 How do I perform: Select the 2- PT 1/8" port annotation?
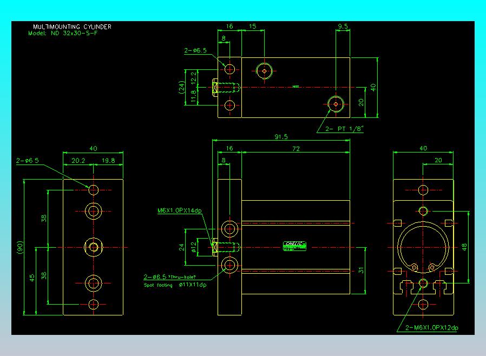tap(344, 129)
